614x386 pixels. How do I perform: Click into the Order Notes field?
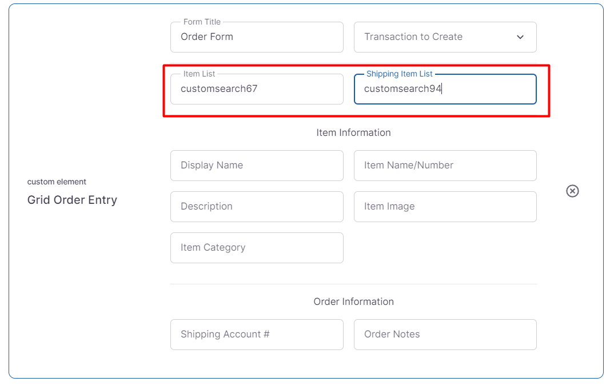pos(445,335)
